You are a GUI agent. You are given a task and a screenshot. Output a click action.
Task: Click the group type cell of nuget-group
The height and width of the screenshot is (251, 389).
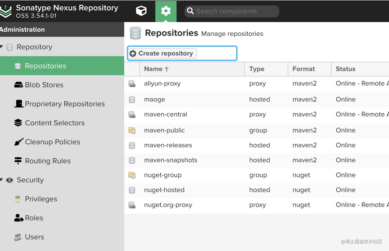[258, 175]
